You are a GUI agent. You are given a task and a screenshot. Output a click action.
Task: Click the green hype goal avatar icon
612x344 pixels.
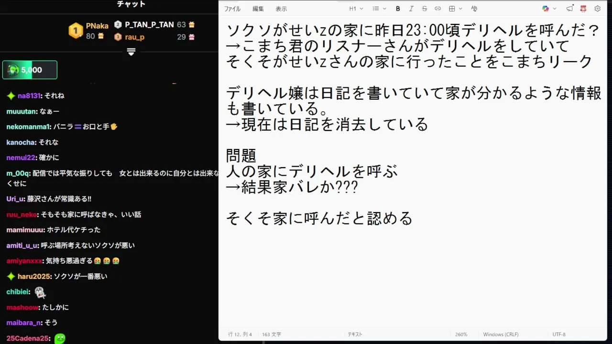tap(13, 70)
